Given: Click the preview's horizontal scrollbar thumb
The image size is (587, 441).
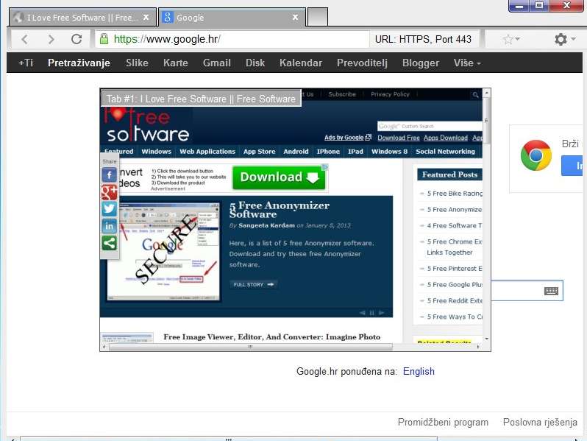Looking at the screenshot, I should [x=250, y=347].
